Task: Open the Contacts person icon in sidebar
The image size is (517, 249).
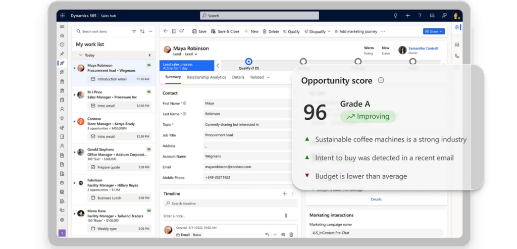Action: tap(62, 109)
